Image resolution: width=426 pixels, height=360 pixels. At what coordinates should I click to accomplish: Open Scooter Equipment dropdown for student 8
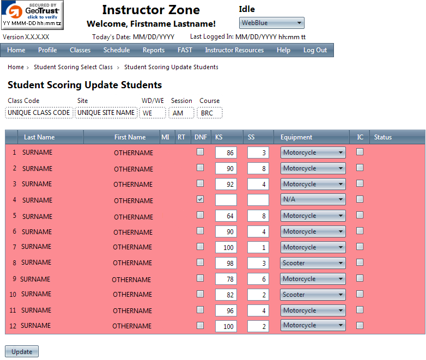(313, 263)
